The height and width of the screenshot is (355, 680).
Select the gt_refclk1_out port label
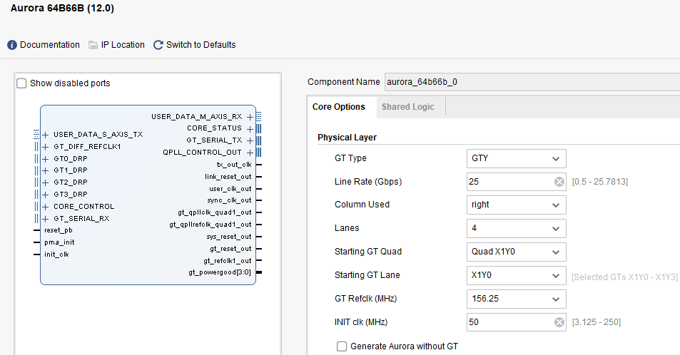point(228,261)
